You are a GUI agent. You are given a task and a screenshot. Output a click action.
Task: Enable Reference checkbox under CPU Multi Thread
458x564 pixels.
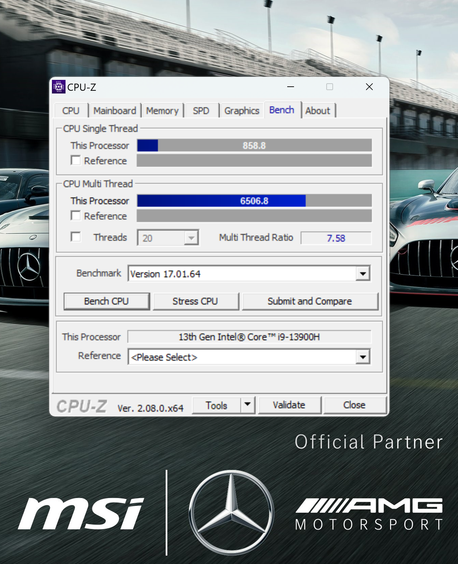tap(76, 216)
